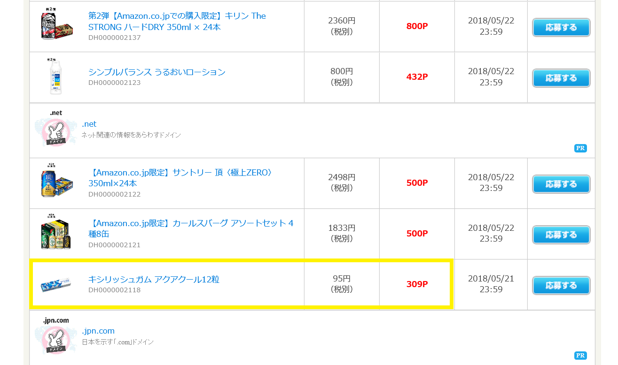Open the シンプルバランス うるおいローション link
Image resolution: width=618 pixels, height=365 pixels.
pos(157,72)
